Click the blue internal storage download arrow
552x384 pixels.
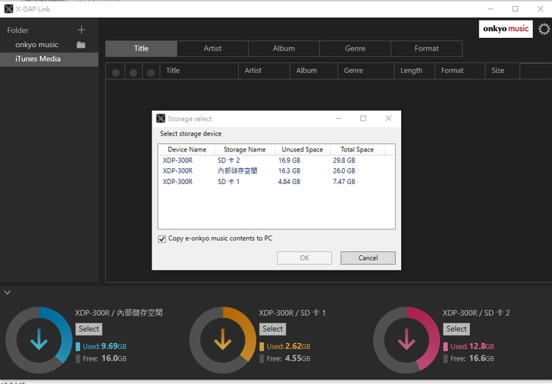[x=39, y=340]
